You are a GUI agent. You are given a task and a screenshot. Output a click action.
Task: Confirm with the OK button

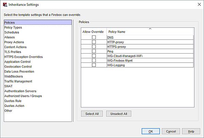151,131
